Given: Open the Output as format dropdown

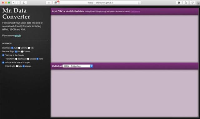Looking at the screenshot, I should [77, 66].
